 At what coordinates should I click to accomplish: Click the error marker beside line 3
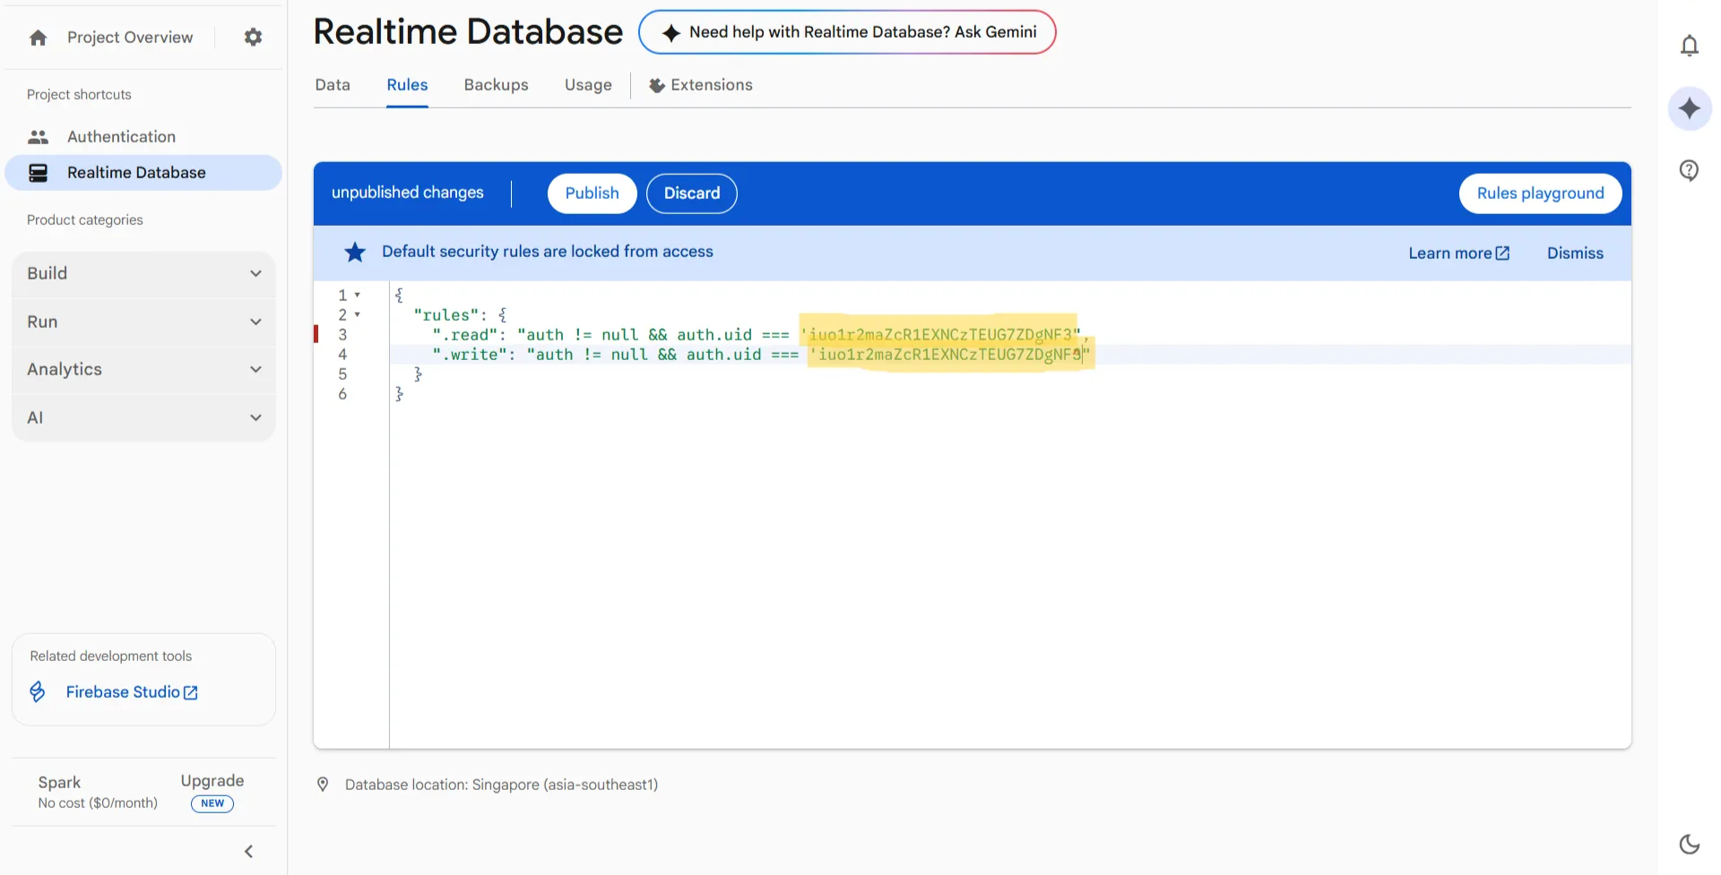pos(316,334)
